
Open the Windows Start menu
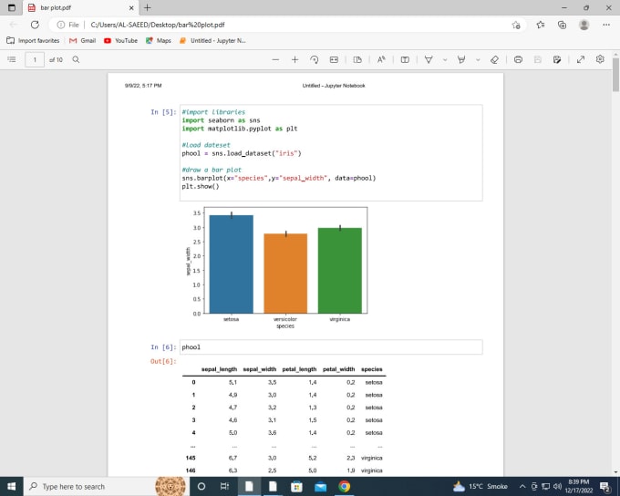(12, 486)
